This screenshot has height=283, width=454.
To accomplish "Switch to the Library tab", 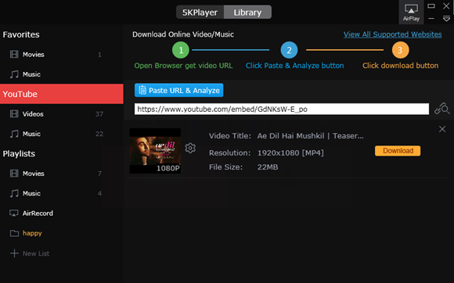I will tap(247, 13).
